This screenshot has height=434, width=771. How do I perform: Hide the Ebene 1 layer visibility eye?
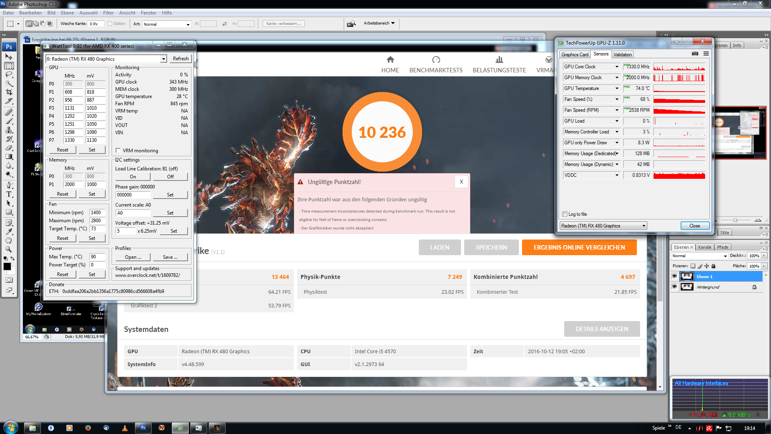[x=674, y=276]
